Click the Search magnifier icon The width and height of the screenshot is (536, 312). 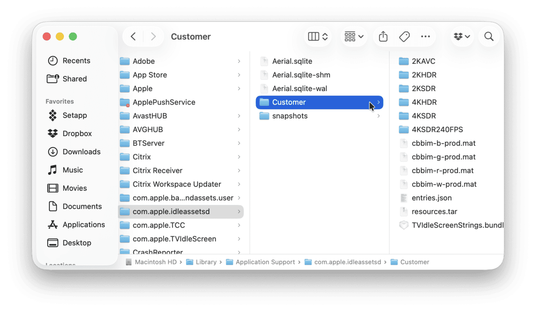(x=488, y=37)
